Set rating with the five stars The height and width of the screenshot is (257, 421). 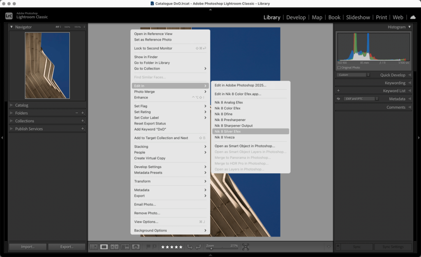171,247
